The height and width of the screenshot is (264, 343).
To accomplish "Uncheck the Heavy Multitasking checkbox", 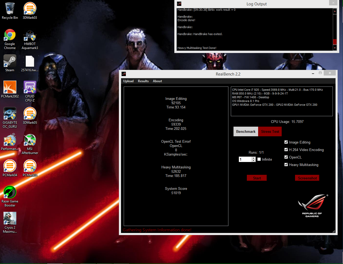I will pos(286,165).
